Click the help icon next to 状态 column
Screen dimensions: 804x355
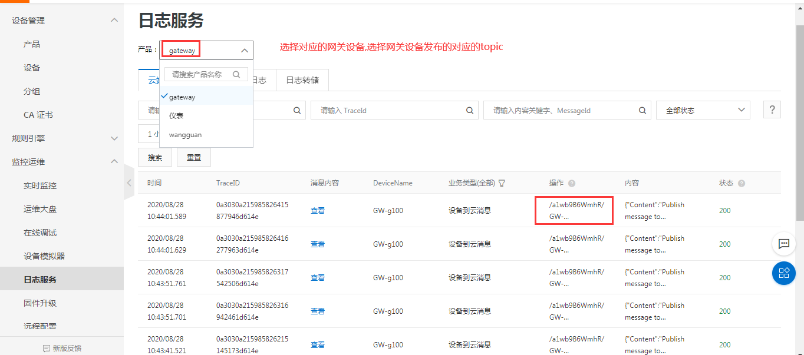(x=741, y=183)
